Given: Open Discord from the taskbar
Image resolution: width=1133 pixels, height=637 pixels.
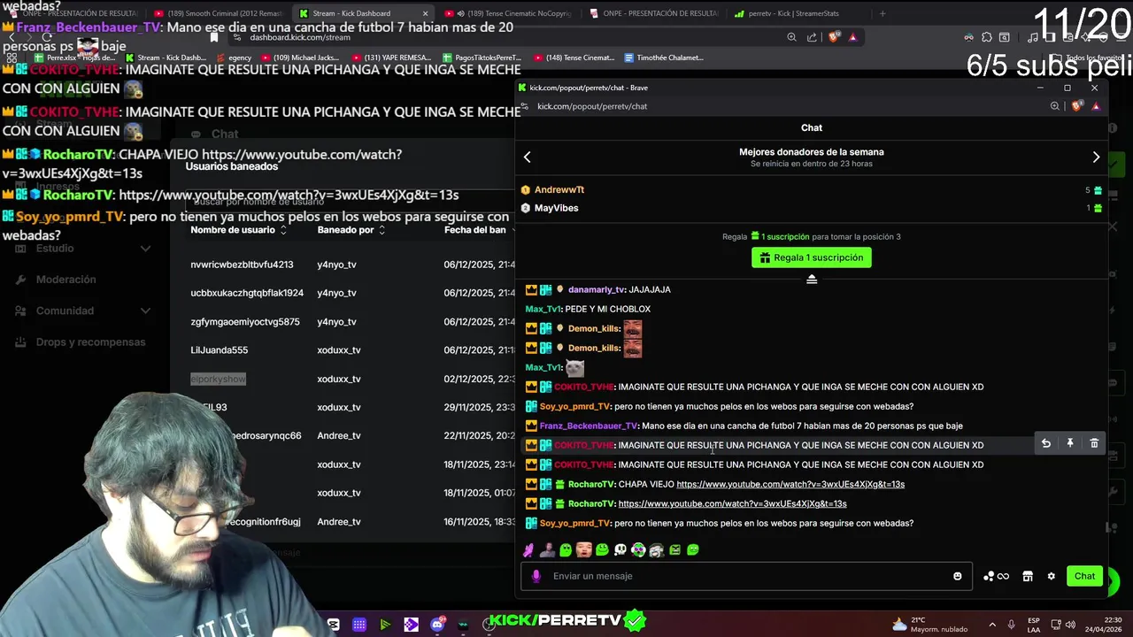Looking at the screenshot, I should pos(437,625).
